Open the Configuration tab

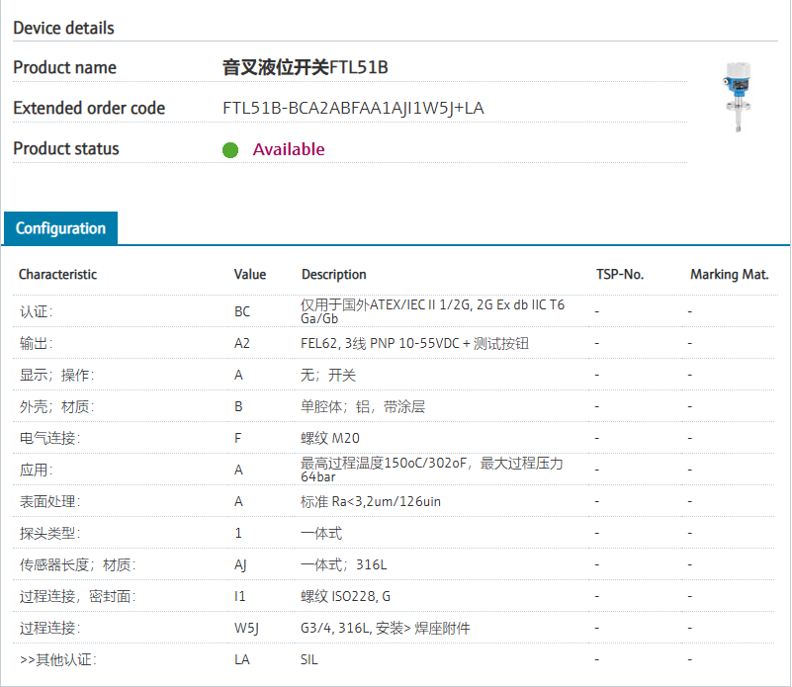tap(60, 228)
